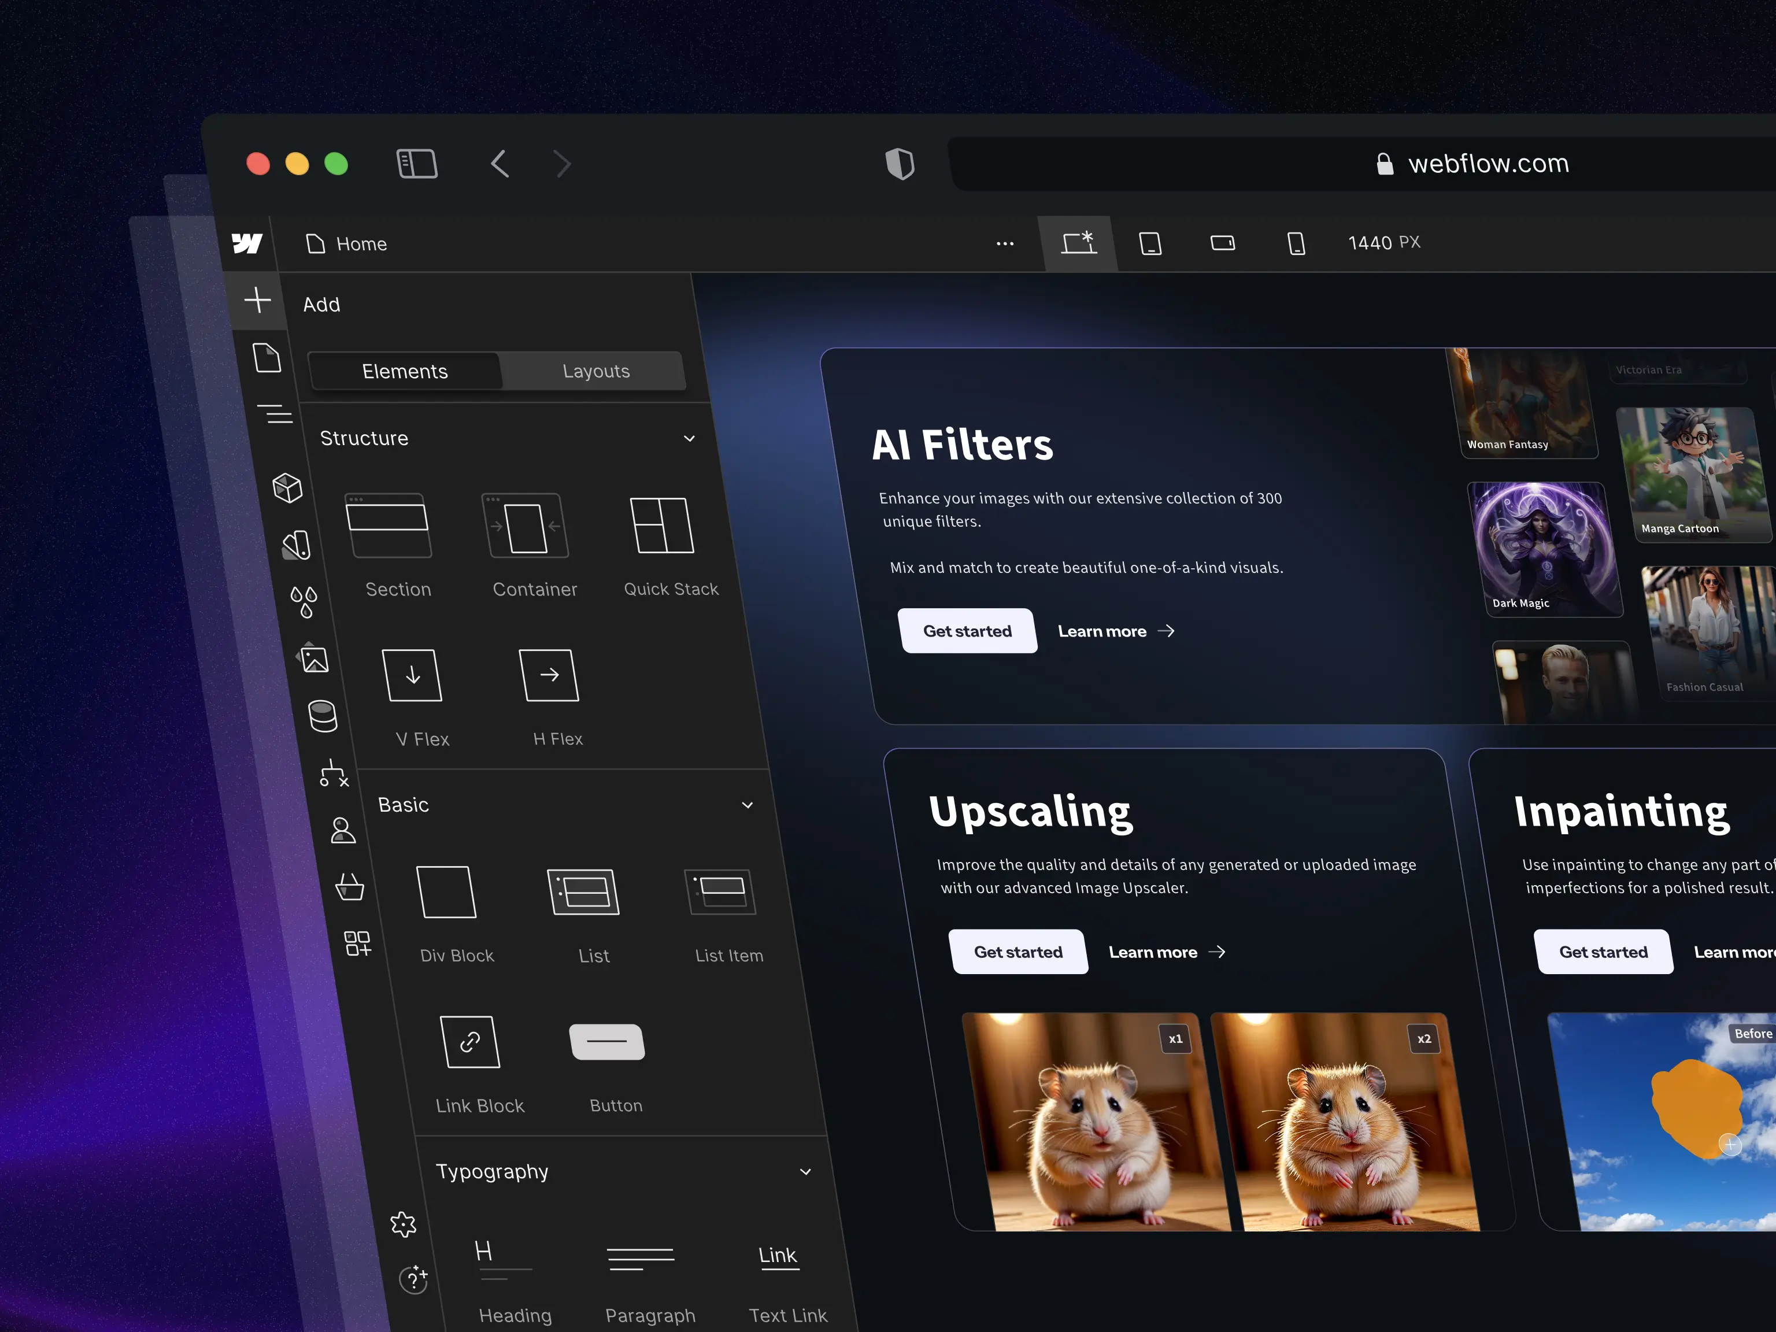Image resolution: width=1776 pixels, height=1332 pixels.
Task: Open the Home page selector
Action: coord(347,244)
